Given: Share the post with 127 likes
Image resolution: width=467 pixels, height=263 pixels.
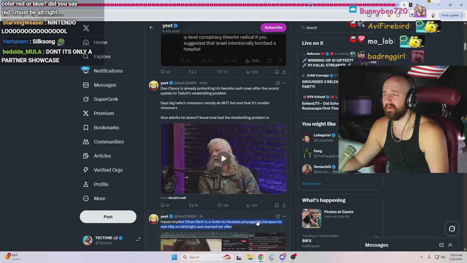Looking at the screenshot, I should coord(284,72).
